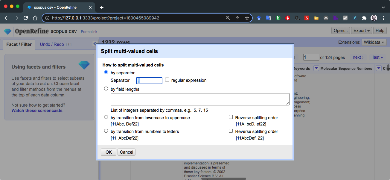Go to the next page of rows
Screen dimensions: 390x180
358,57
